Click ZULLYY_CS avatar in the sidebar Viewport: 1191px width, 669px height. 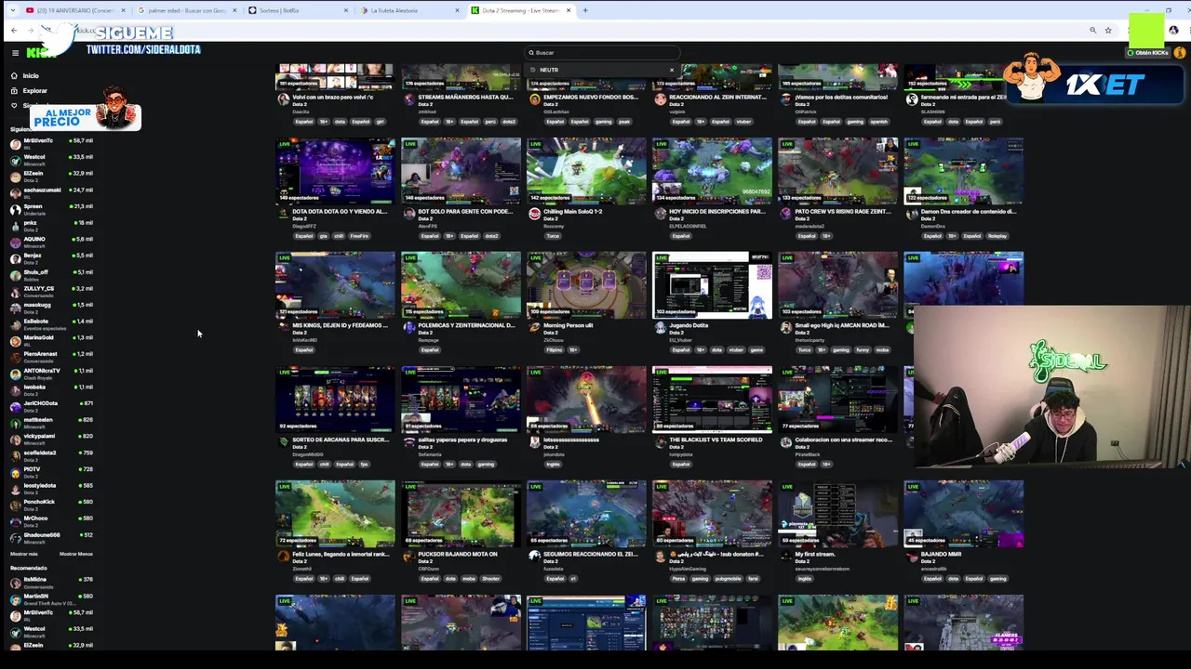click(15, 291)
